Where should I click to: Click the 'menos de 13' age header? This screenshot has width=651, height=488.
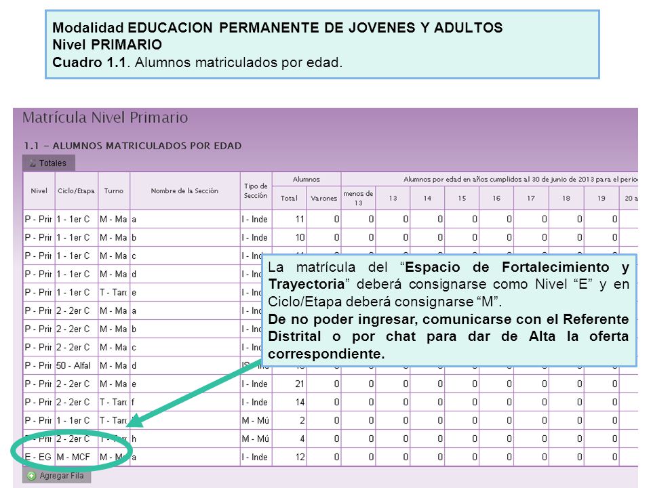coord(358,199)
